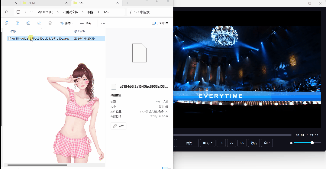Image resolution: width=326 pixels, height=169 pixels.
Task: Click the e7184d6f2a1540bc8953cf03... title in details pane
Action: click(144, 86)
